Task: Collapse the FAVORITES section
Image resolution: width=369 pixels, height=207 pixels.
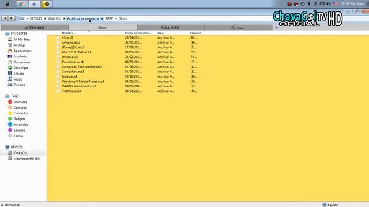Action: tap(18, 34)
